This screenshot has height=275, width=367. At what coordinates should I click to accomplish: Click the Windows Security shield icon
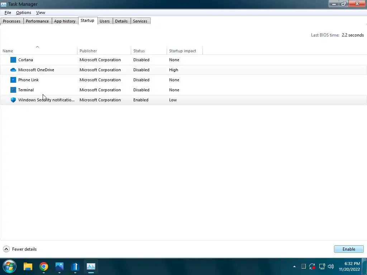tap(13, 100)
